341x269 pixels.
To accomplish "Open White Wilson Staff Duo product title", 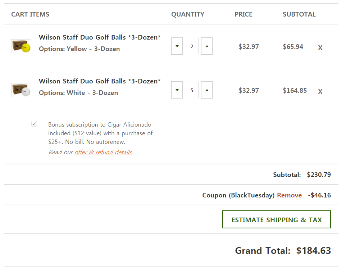I will pos(100,81).
